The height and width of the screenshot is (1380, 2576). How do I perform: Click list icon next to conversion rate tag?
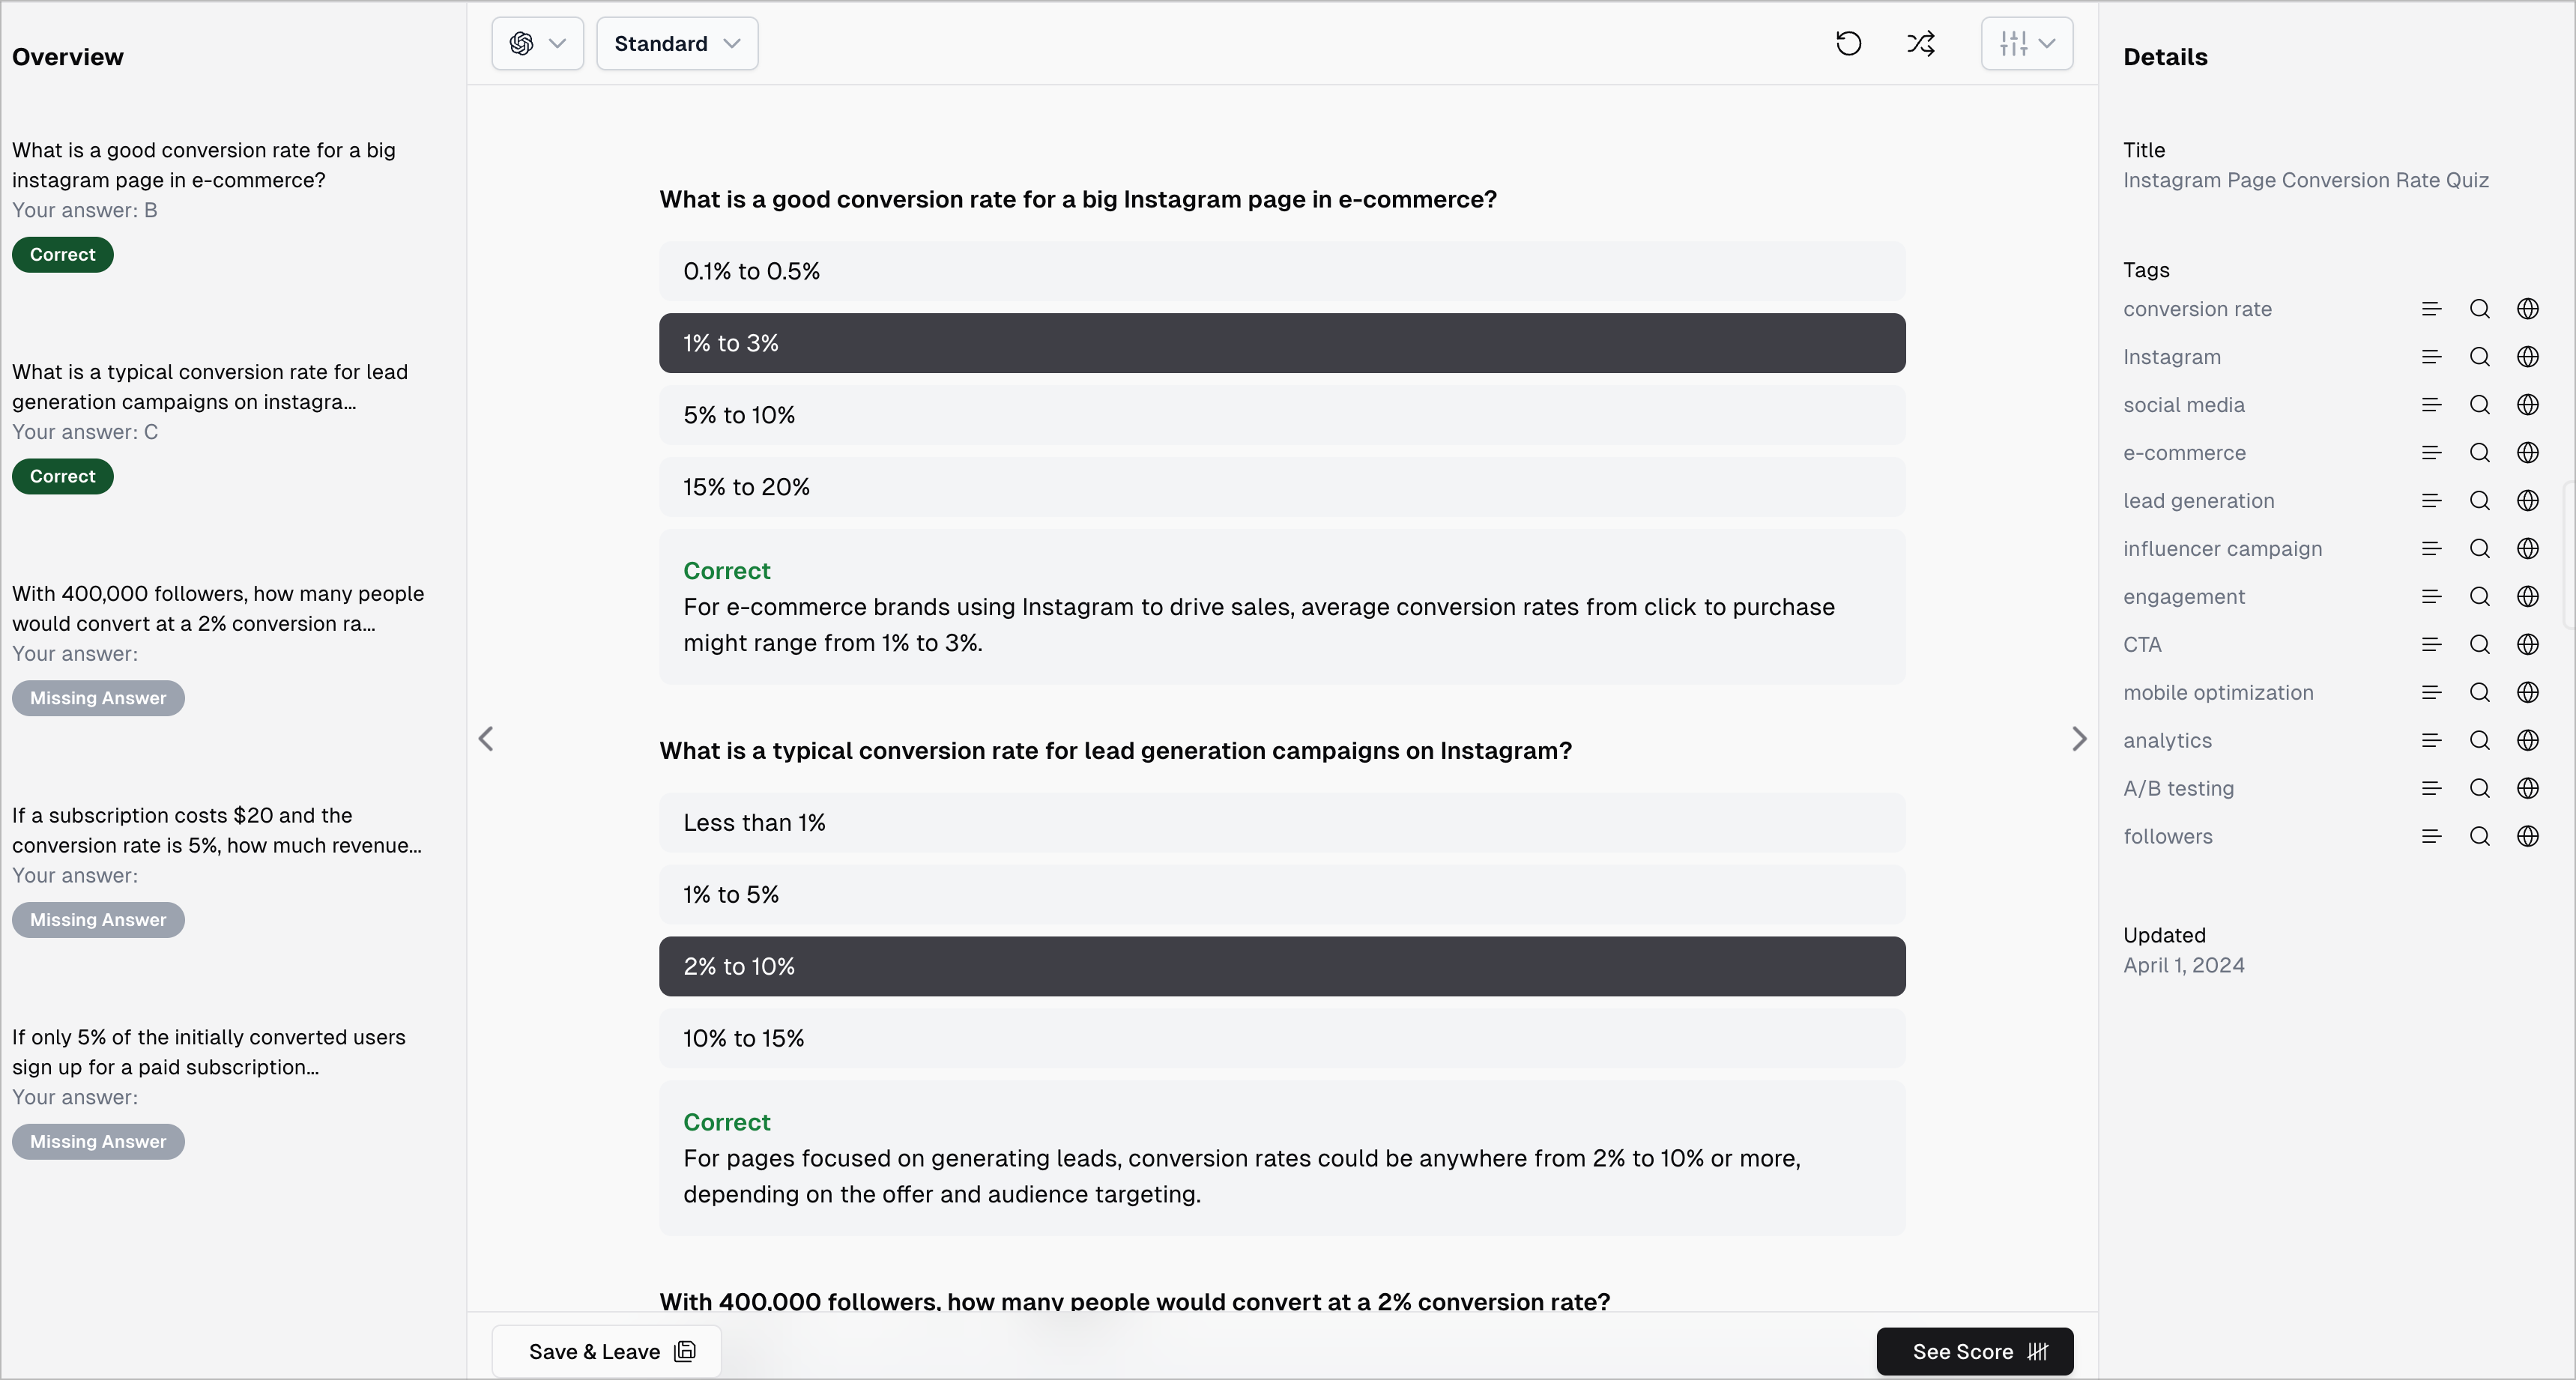[x=2431, y=309]
